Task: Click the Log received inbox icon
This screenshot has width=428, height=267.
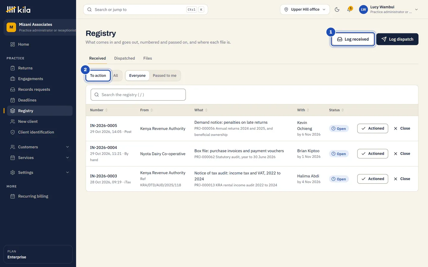Action: point(340,39)
